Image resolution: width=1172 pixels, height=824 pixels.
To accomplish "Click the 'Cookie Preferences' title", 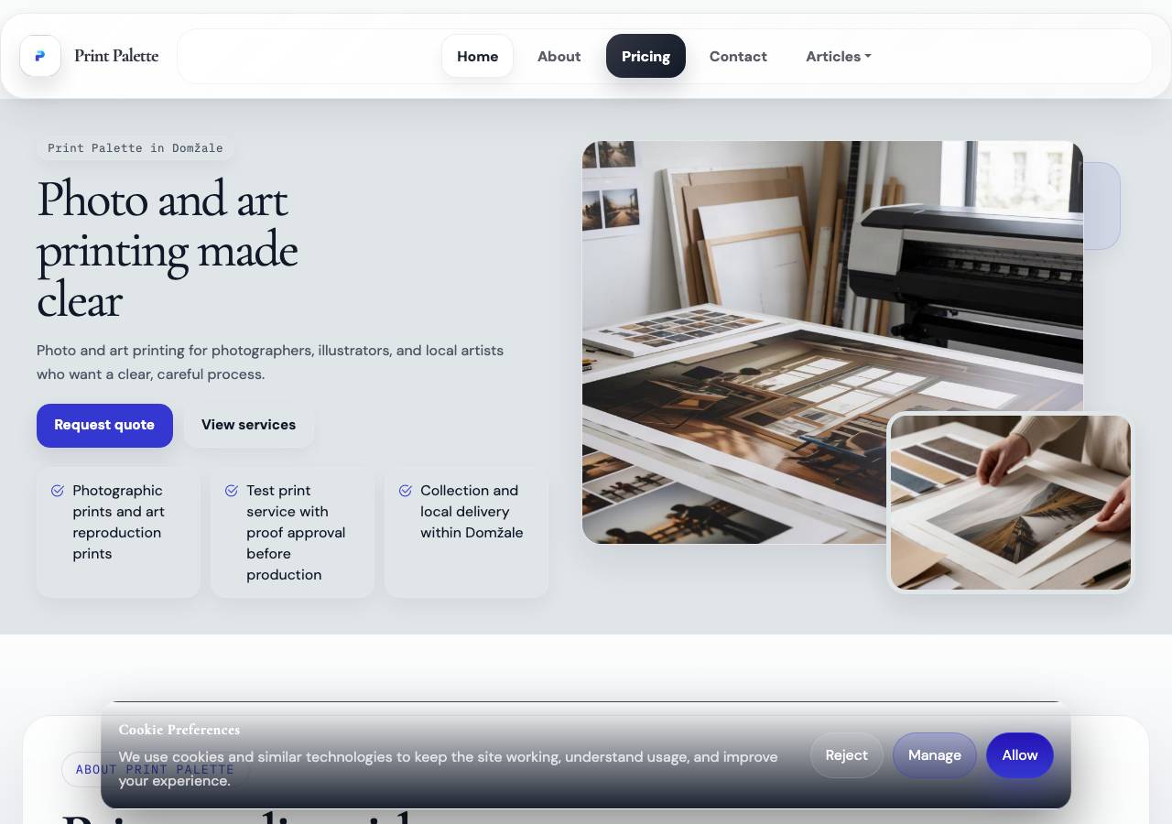I will [179, 730].
